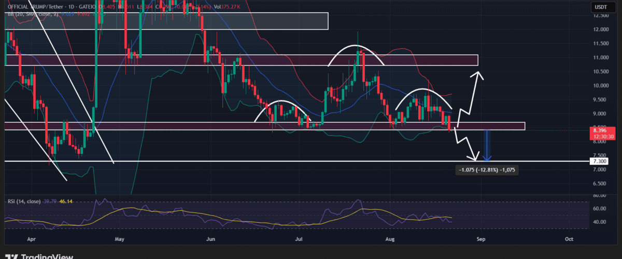This screenshot has width=622, height=259.
Task: Click the 7.300 price axis label
Action: click(x=600, y=162)
